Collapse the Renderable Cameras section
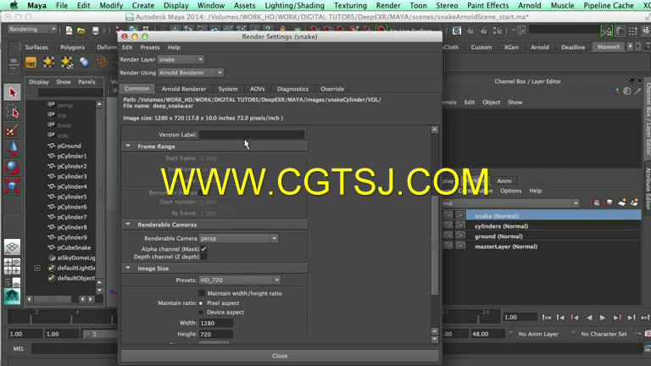Viewport: 651px width, 366px height. coord(128,224)
